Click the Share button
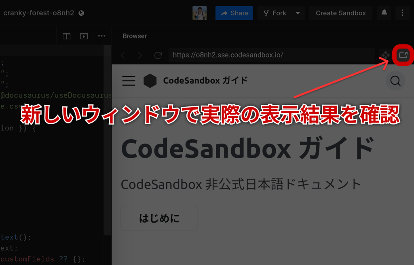The image size is (414, 265). click(x=234, y=13)
